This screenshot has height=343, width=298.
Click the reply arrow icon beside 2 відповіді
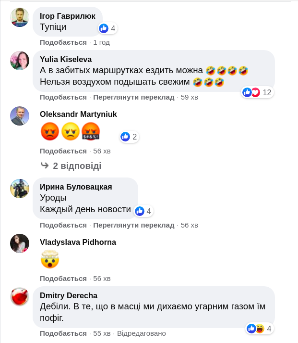tap(45, 165)
